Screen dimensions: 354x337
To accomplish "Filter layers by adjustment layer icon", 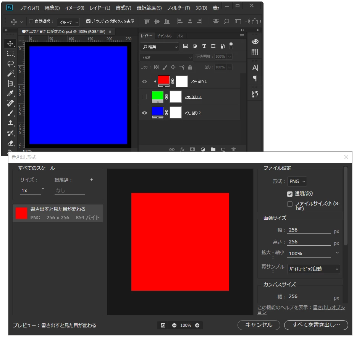I will (x=195, y=46).
